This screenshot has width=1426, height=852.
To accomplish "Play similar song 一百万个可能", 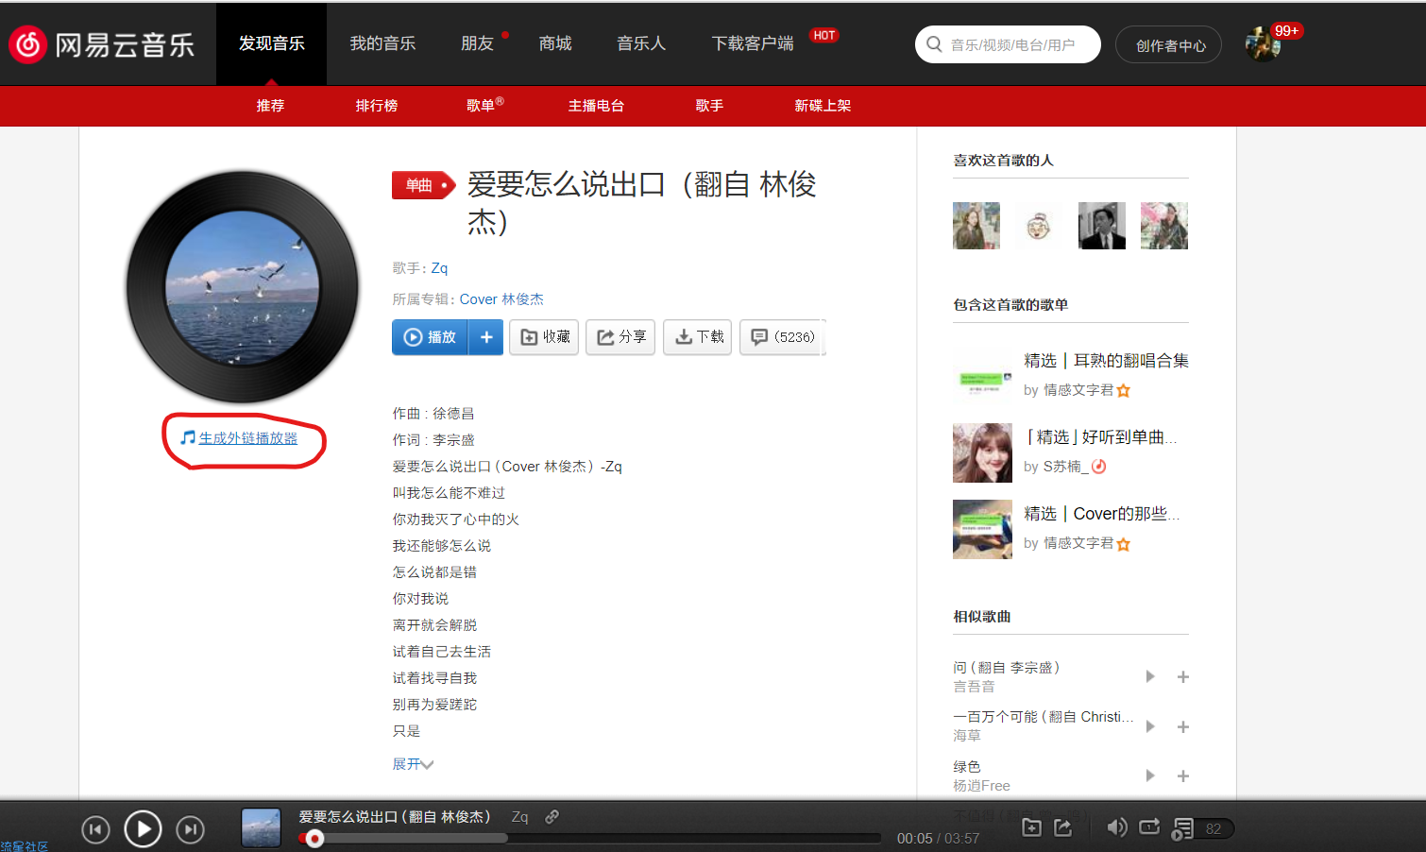I will pos(1150,726).
